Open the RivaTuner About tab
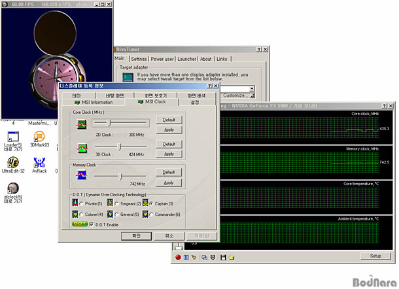Viewport: 399px width, 289px height. [x=206, y=59]
